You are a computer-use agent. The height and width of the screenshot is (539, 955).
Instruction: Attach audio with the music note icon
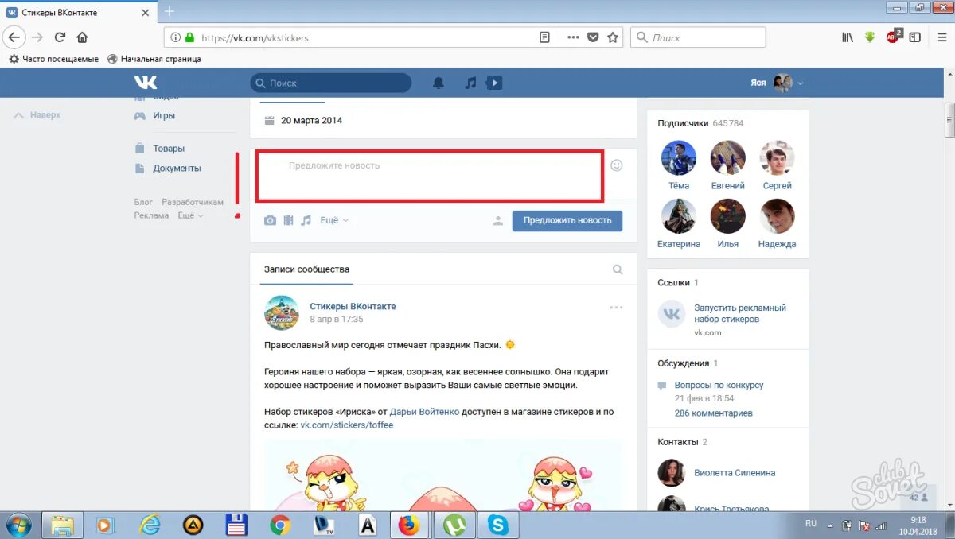click(306, 220)
